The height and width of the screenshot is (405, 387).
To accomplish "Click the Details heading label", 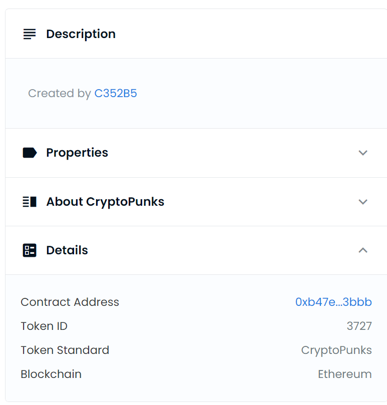I will (x=67, y=250).
